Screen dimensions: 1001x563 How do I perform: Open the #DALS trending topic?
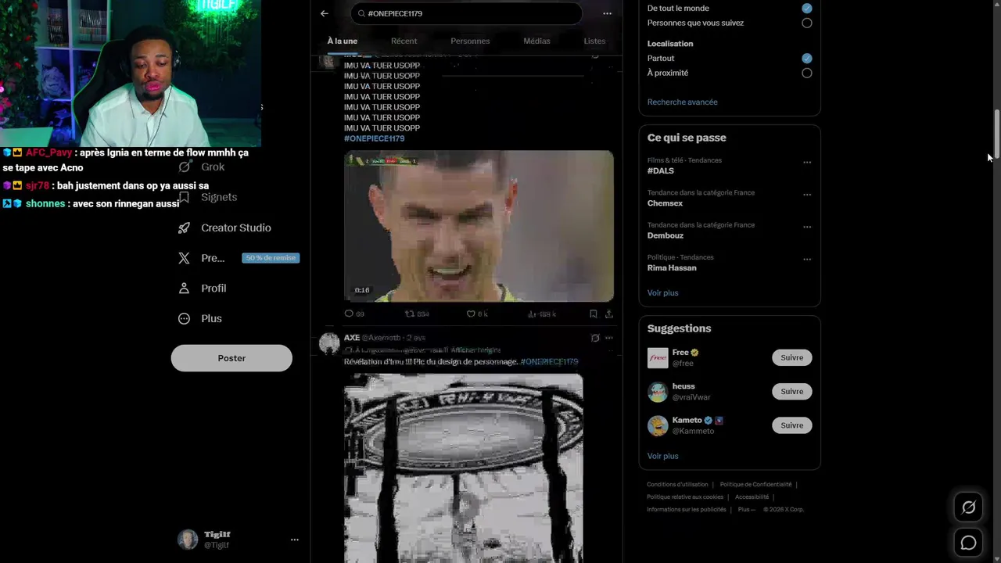[660, 170]
